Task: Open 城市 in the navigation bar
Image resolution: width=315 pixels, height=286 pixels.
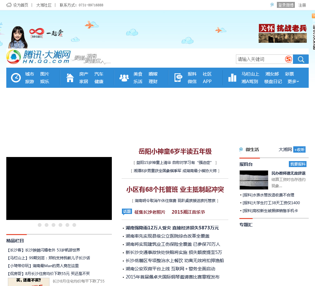Action: [30, 74]
